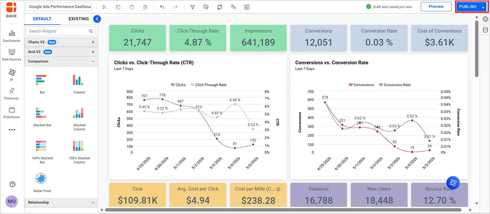
Task: Toggle the Conversions legend series
Action: coord(361,85)
